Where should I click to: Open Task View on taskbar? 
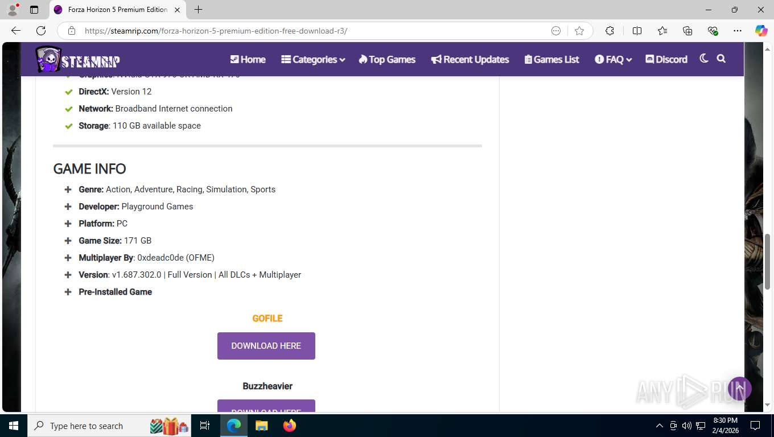205,426
